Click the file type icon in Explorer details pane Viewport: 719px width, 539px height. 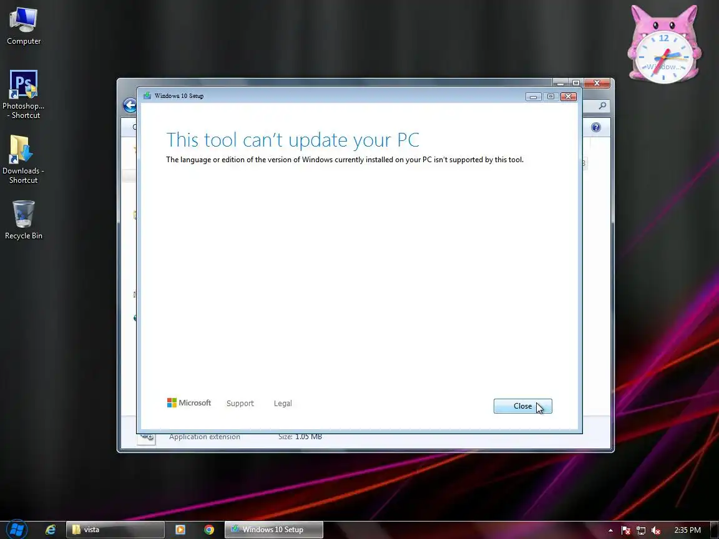click(x=146, y=438)
